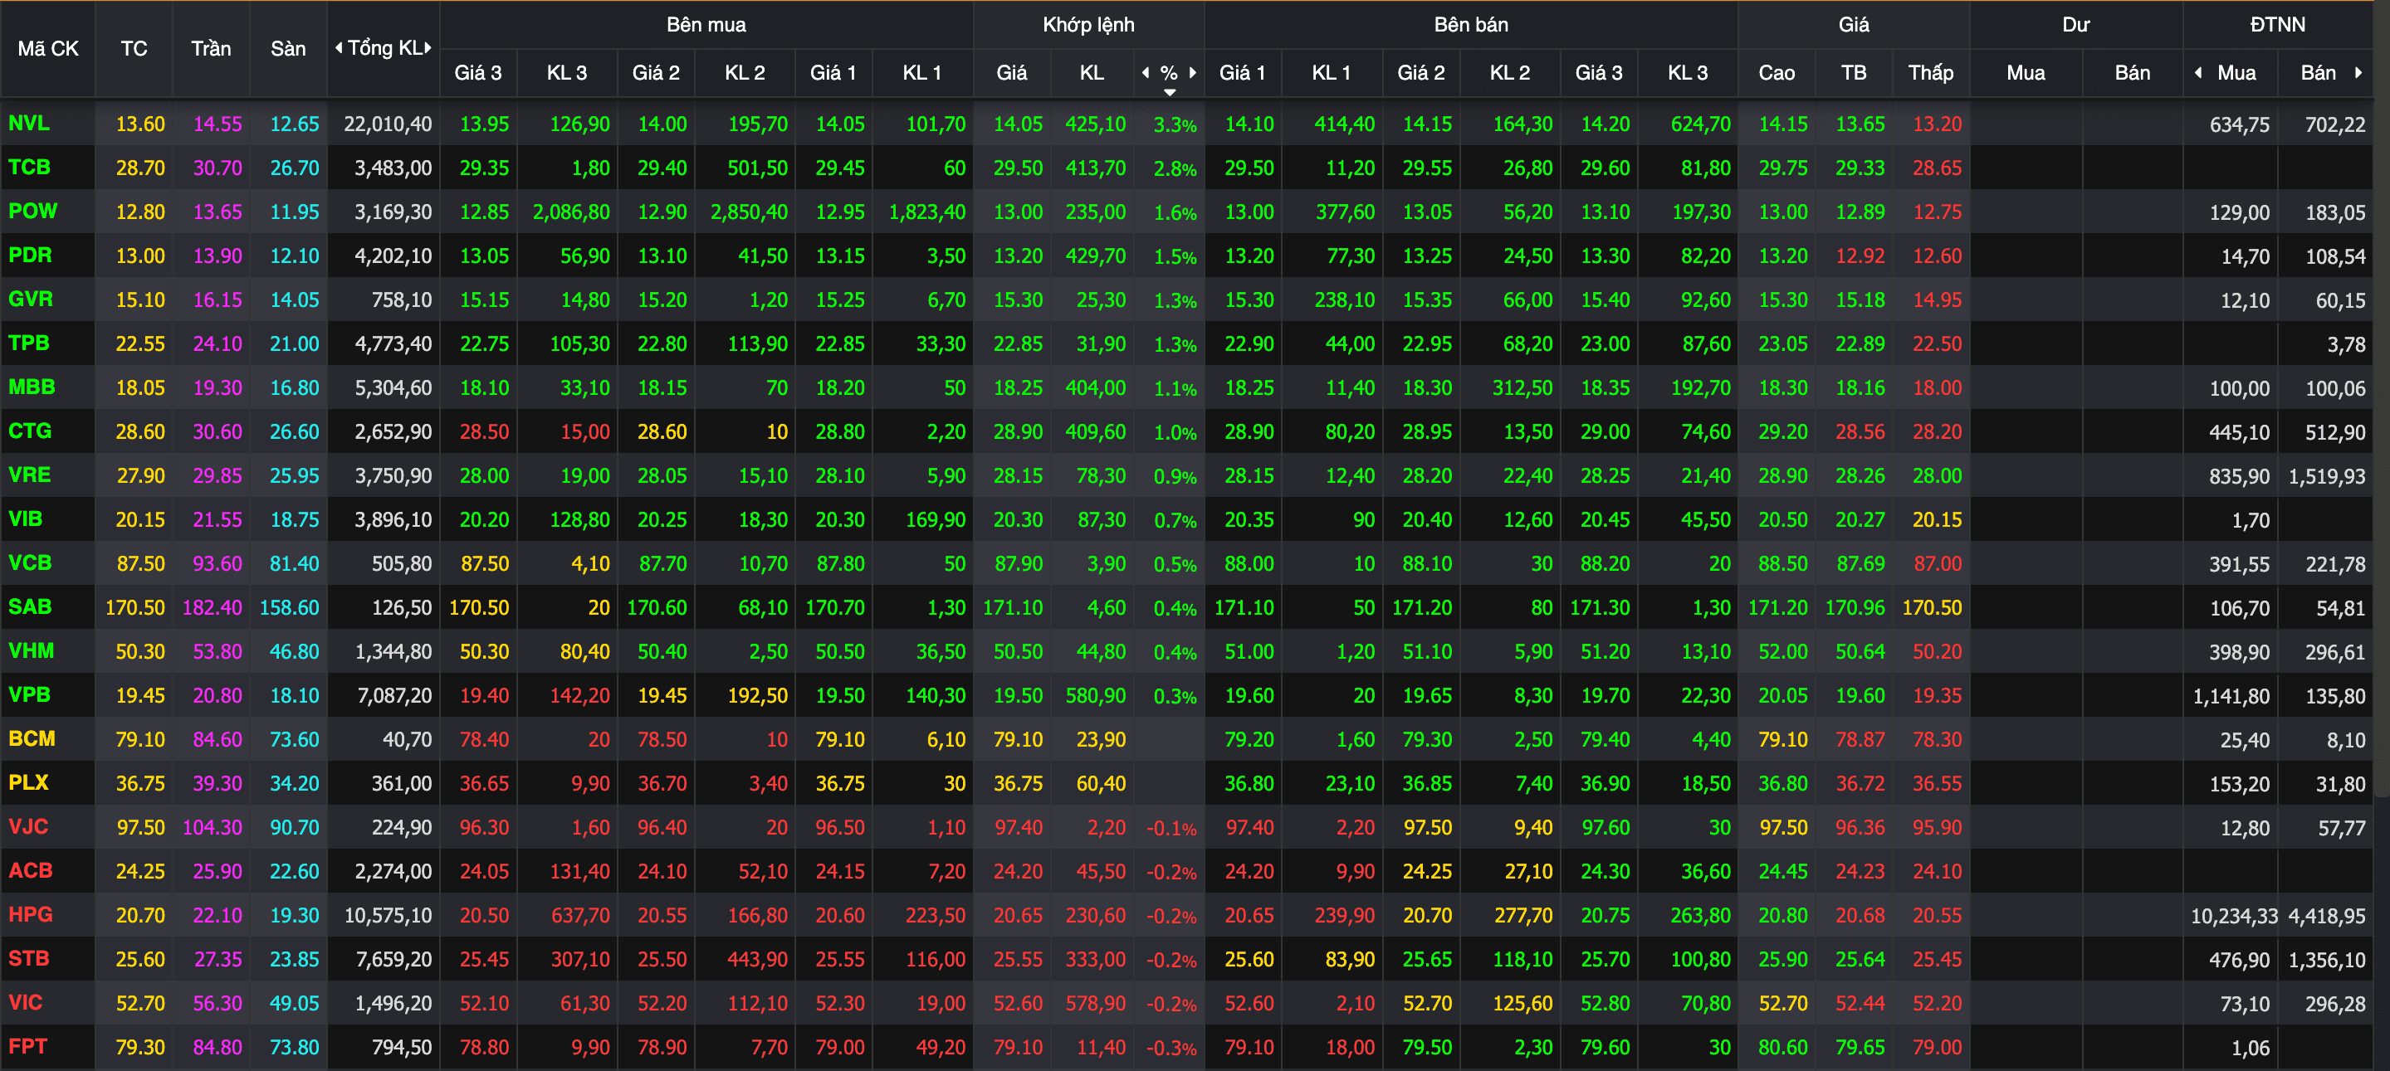Click the right arrow after Tổng KL
The width and height of the screenshot is (2390, 1071).
(428, 48)
